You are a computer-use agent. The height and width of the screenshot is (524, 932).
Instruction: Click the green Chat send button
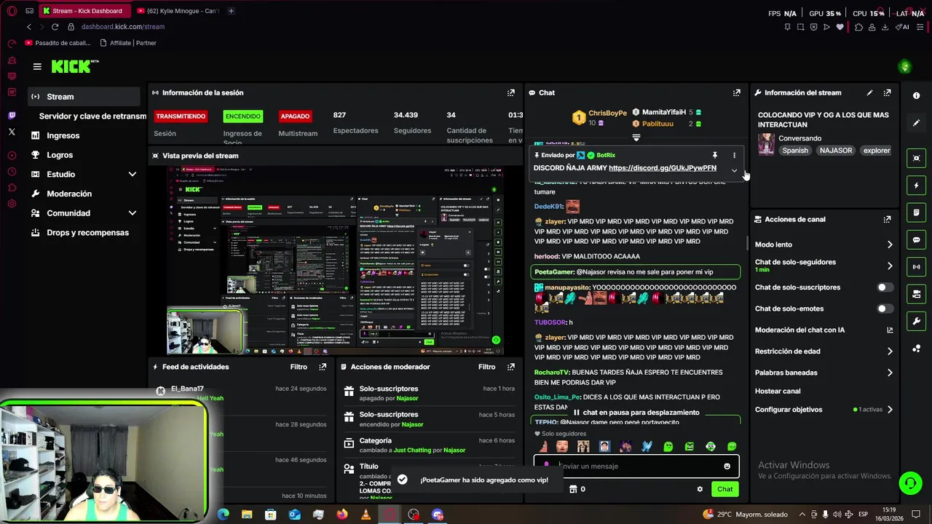point(724,489)
